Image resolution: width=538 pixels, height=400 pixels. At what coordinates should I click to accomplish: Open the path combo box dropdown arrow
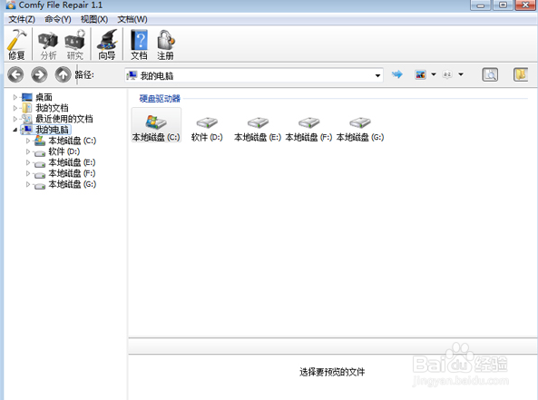(377, 75)
